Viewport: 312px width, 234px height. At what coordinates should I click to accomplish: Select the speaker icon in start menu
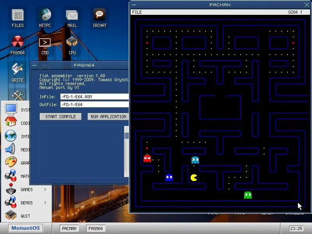tap(11, 149)
